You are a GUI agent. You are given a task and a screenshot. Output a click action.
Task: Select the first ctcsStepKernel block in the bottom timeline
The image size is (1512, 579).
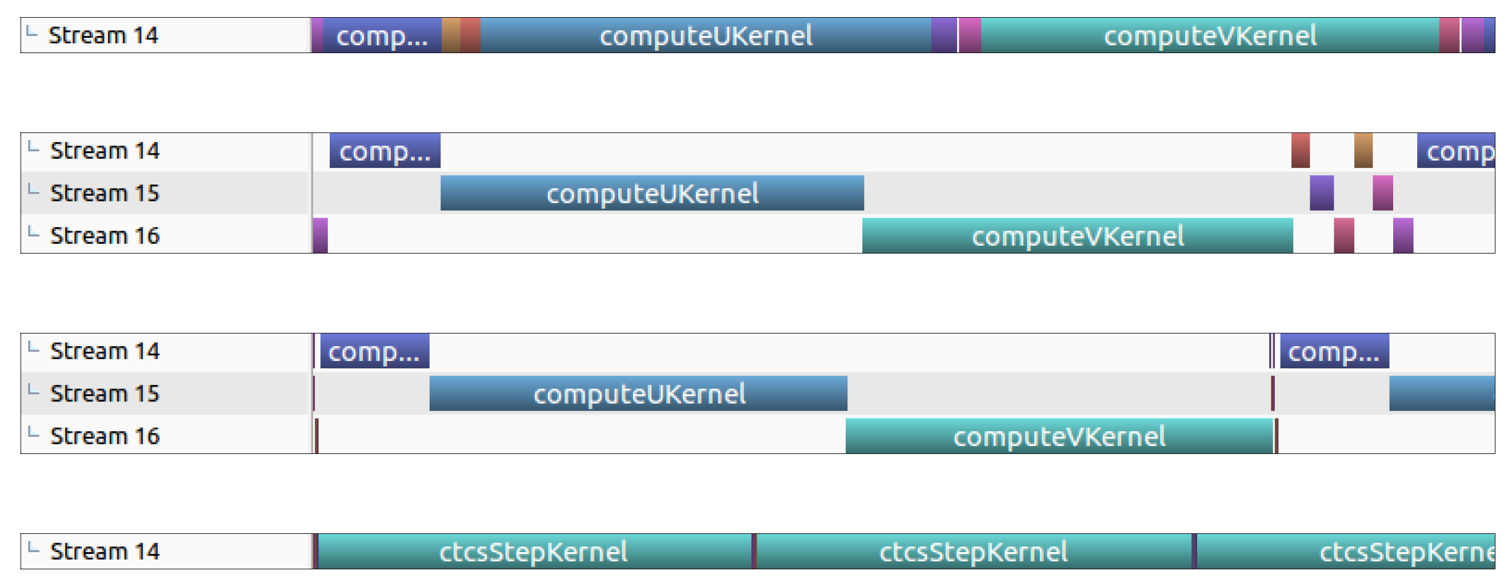pyautogui.click(x=534, y=552)
